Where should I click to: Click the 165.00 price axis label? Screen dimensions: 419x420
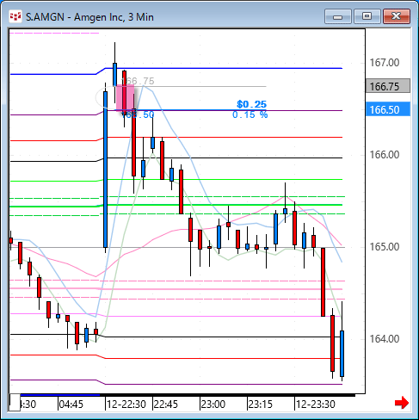(385, 247)
